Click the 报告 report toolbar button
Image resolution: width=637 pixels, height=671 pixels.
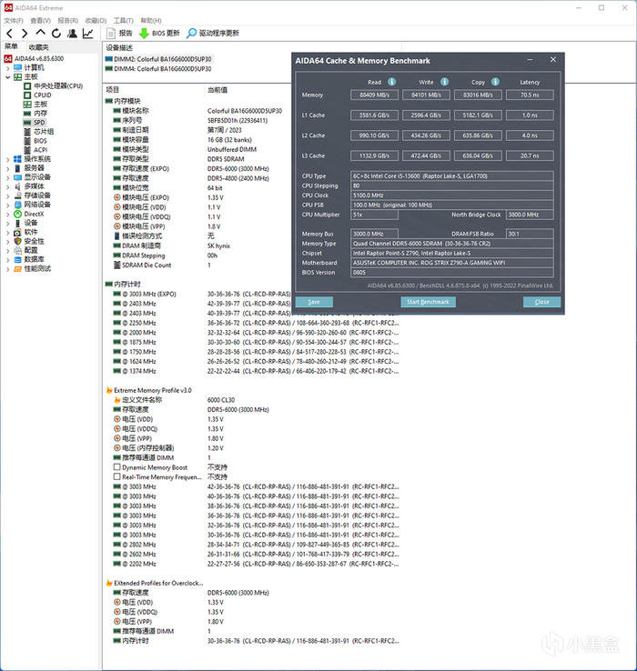[x=119, y=33]
